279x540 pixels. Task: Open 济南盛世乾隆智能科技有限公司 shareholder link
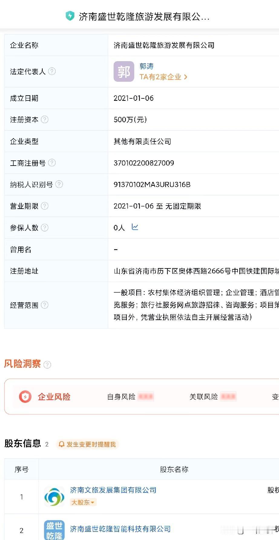pos(120,529)
